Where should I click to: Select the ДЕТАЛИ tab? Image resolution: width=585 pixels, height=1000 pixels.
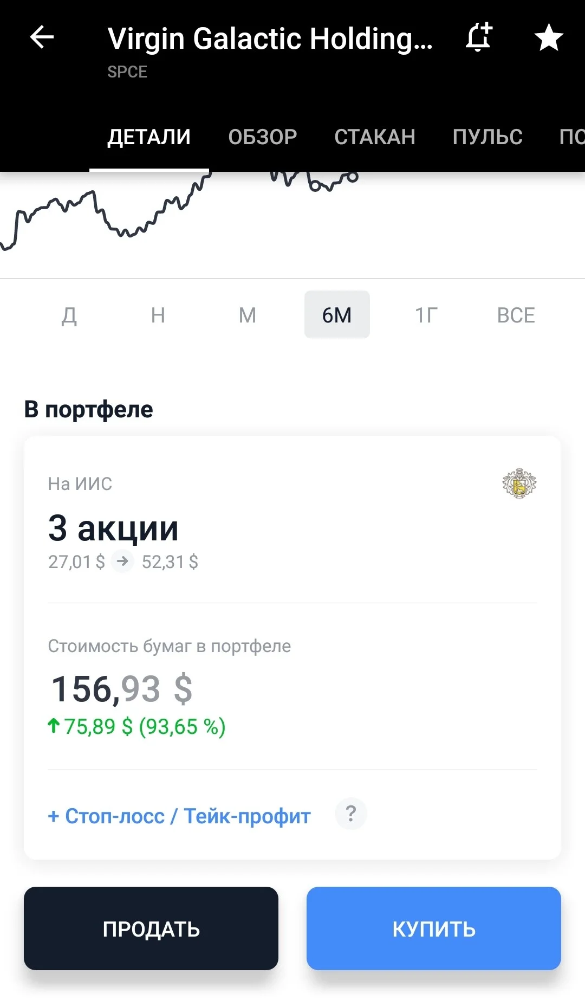pyautogui.click(x=149, y=137)
